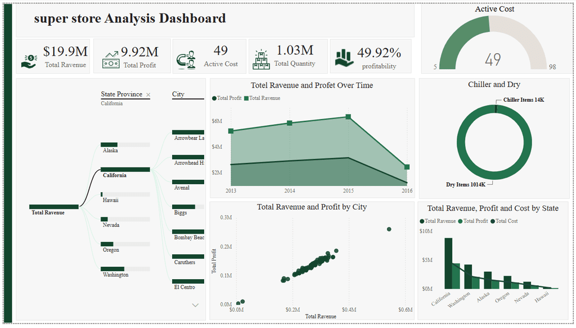Click the Active Cost magnet and people icon
576x328 pixels.
coord(186,60)
